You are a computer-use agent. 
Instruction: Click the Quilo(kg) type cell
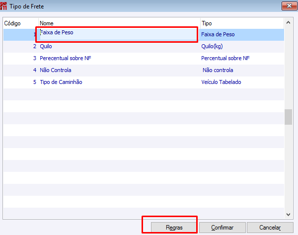242,46
